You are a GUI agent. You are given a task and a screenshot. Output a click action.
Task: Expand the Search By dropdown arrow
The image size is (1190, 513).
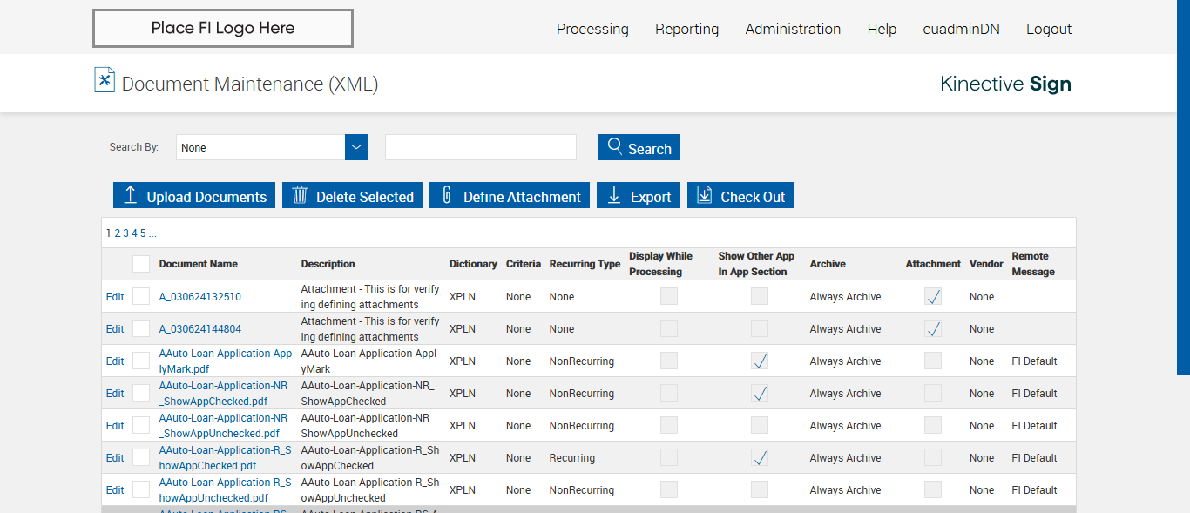tap(356, 147)
